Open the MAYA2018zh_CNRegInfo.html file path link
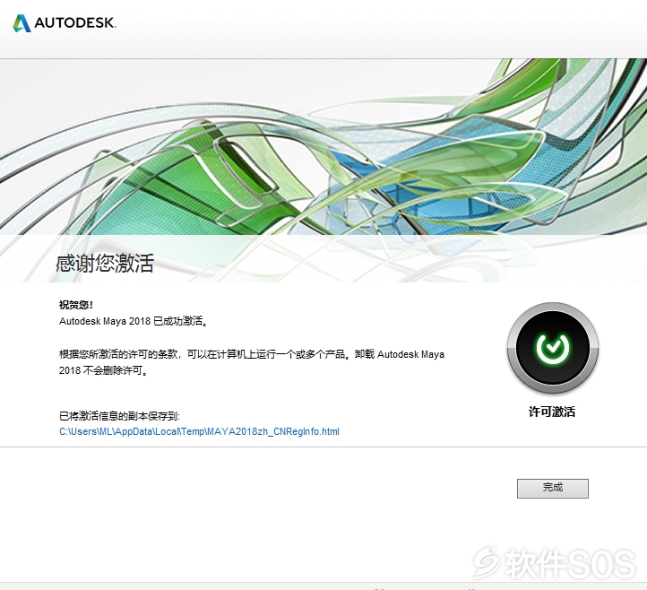 pyautogui.click(x=199, y=431)
